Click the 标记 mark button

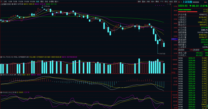[166, 2]
